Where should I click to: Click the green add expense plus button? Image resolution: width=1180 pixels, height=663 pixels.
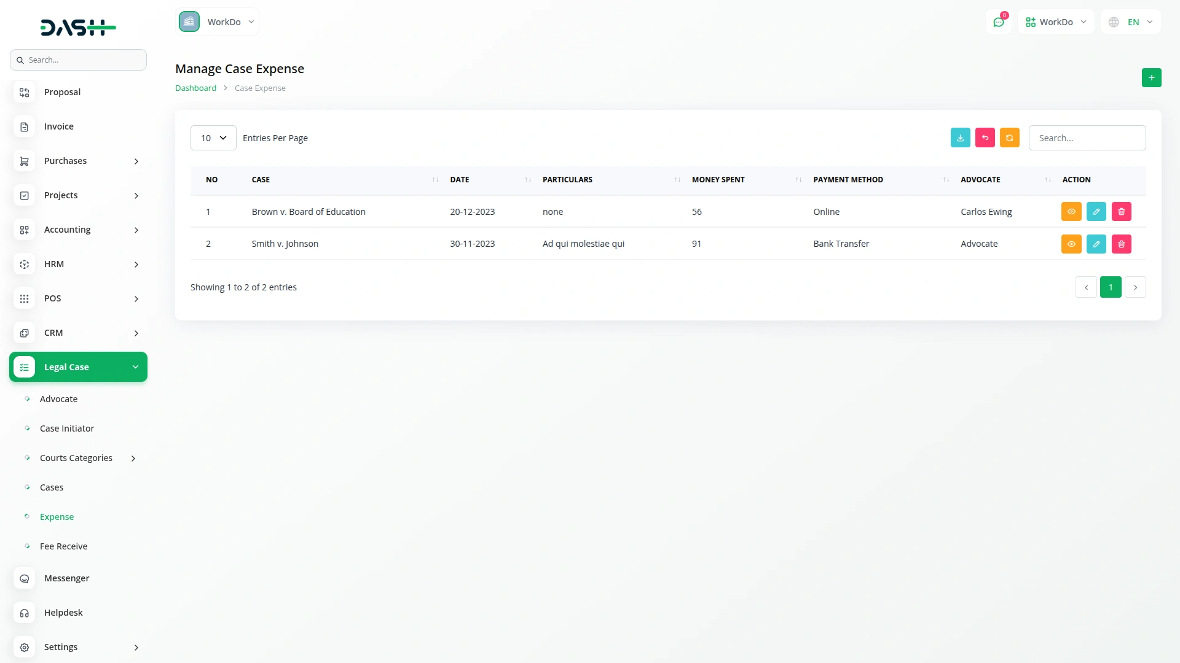[1151, 78]
